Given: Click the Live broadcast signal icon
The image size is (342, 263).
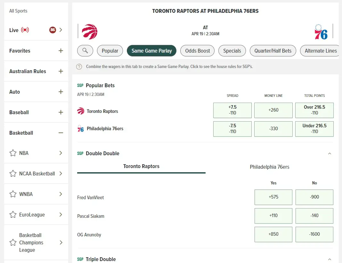Looking at the screenshot, I should (25, 30).
